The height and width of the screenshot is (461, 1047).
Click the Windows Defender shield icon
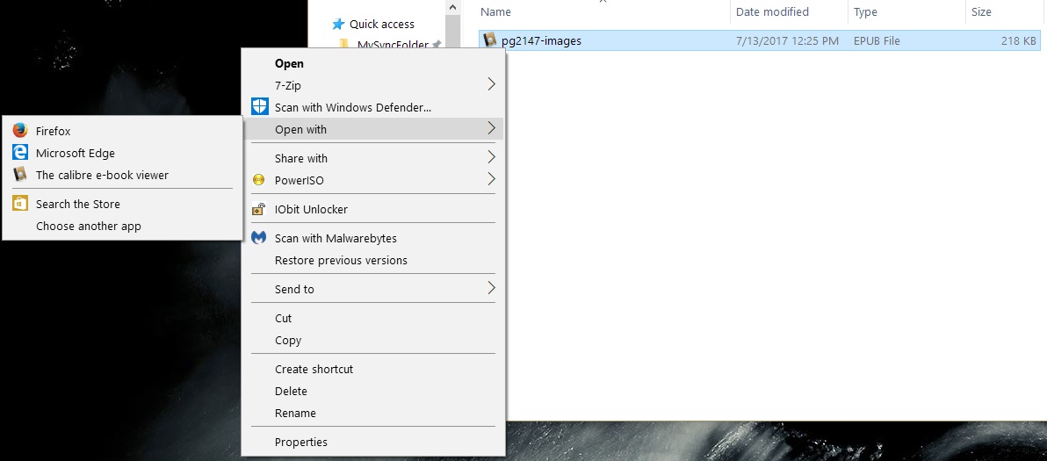coord(259,107)
